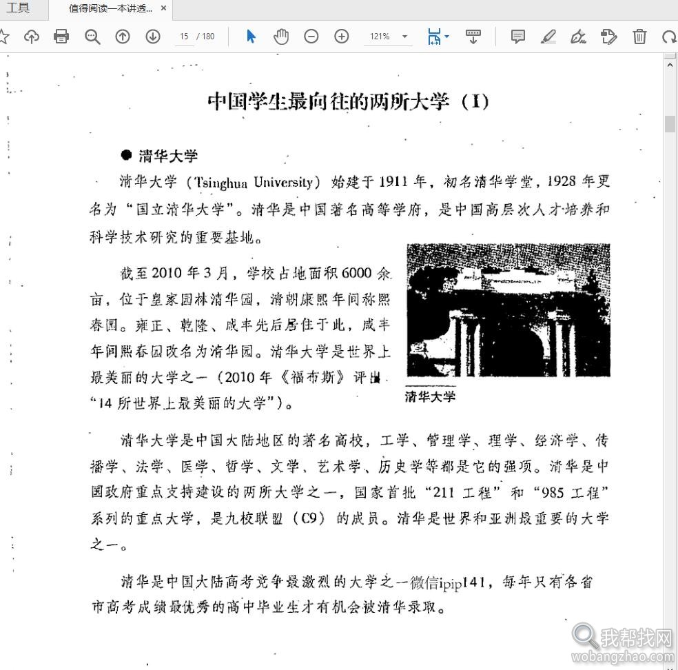The height and width of the screenshot is (670, 678).
Task: Click the image caption 清华大学
Action: (430, 396)
